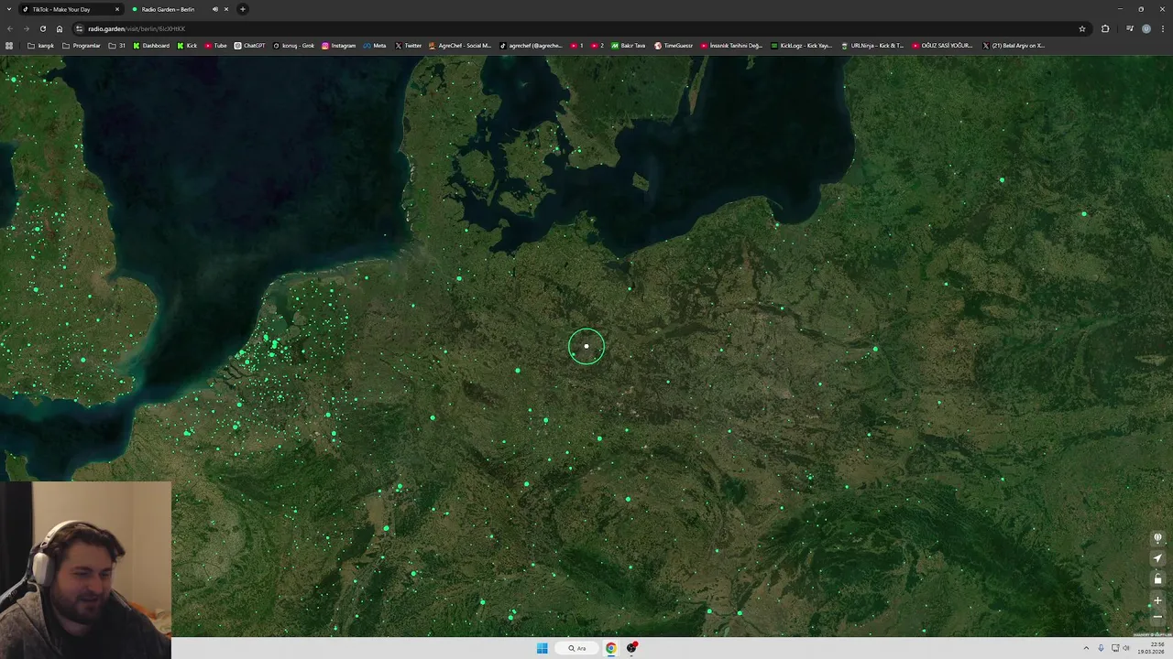Open the (21) Belal Arşiv on X bookmark
Viewport: 1173px width, 659px height.
(1014, 46)
